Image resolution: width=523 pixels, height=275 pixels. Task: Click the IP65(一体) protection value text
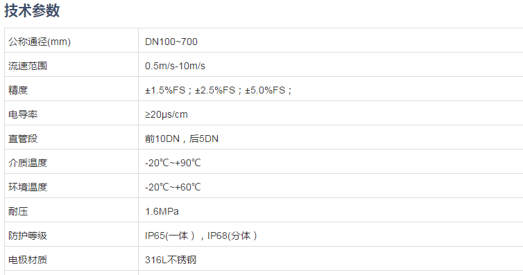tap(170, 236)
